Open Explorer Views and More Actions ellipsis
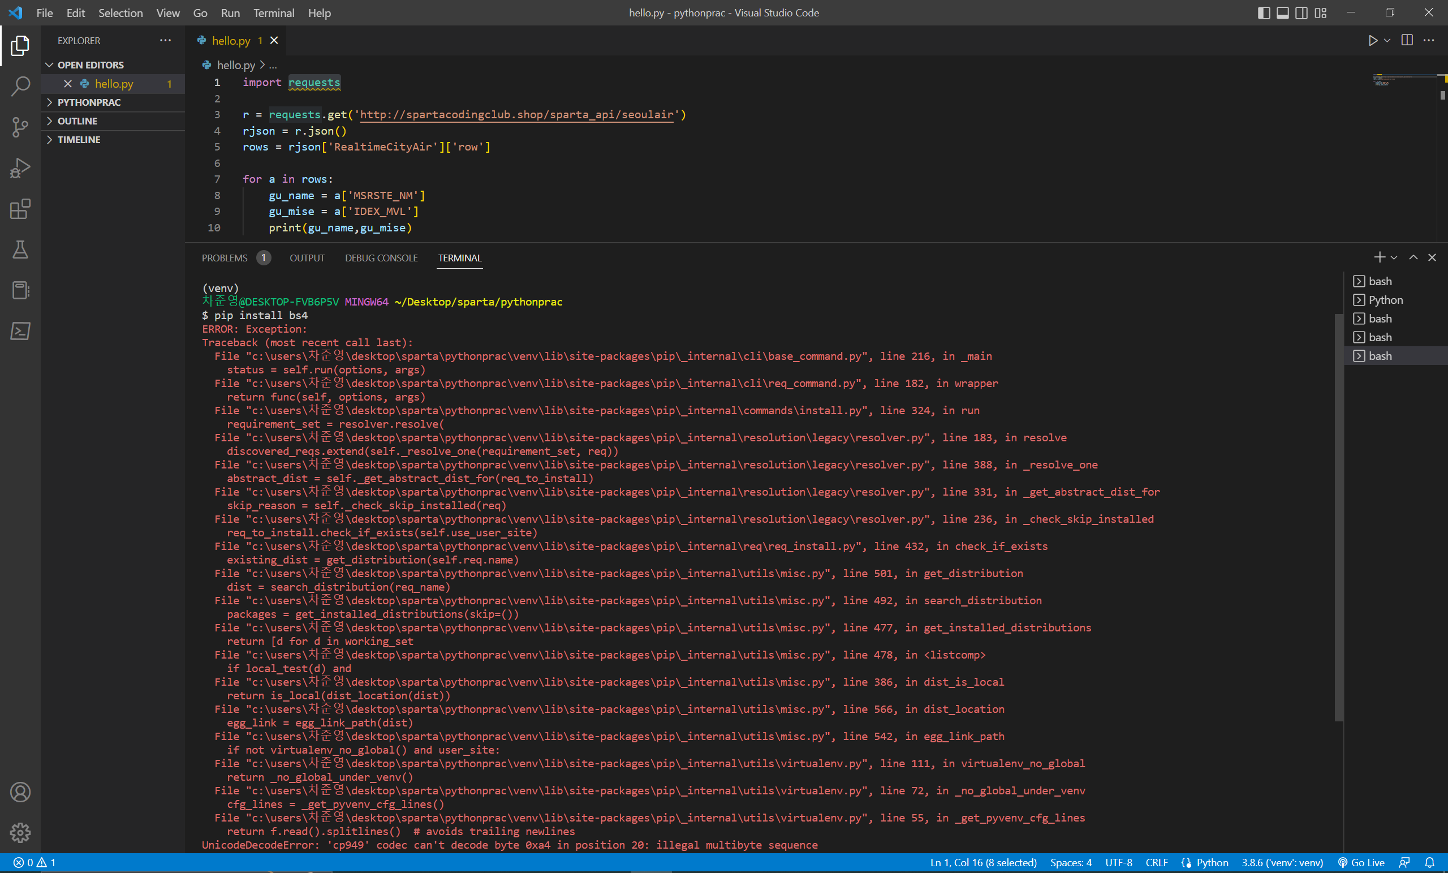 [166, 41]
